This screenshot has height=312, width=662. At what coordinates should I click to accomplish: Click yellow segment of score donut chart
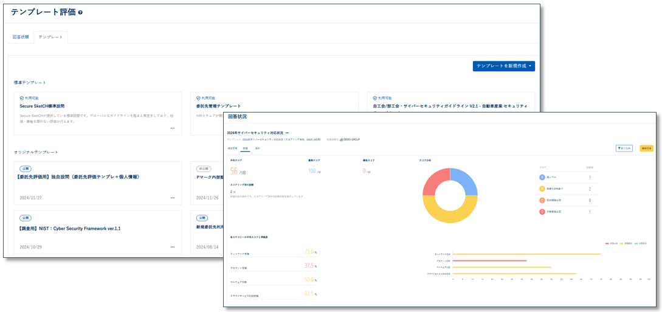[x=450, y=216]
